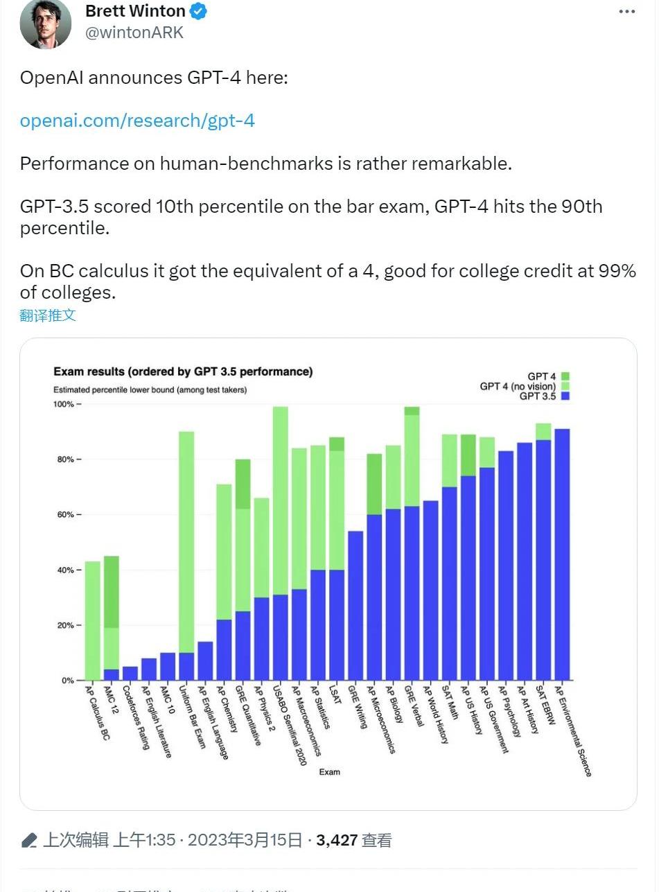Click the 上次编辑 last edited label

(x=76, y=841)
